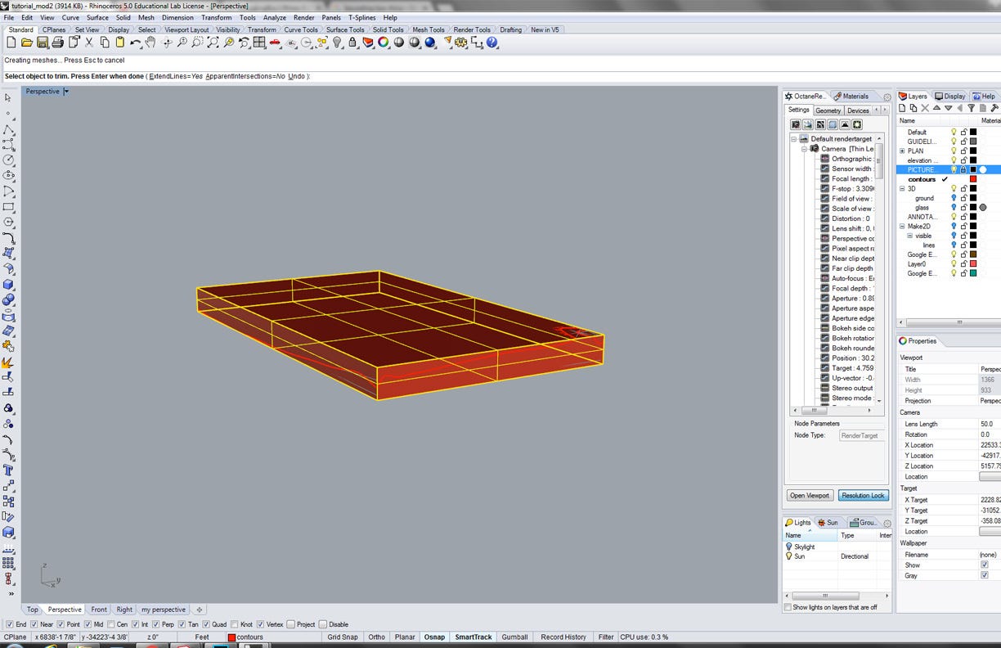Expand the PLAN layer tree
The height and width of the screenshot is (648, 1001).
pyautogui.click(x=902, y=151)
